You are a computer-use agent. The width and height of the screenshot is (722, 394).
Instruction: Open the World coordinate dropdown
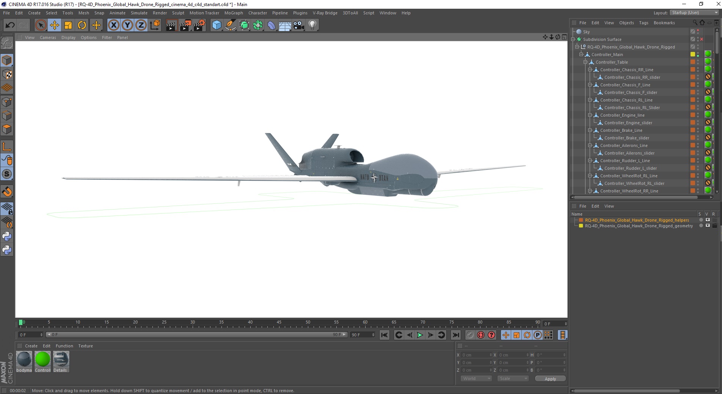pyautogui.click(x=476, y=378)
